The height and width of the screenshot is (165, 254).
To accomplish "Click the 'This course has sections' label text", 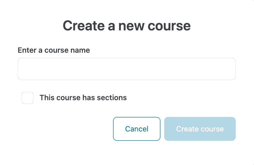I will [83, 98].
